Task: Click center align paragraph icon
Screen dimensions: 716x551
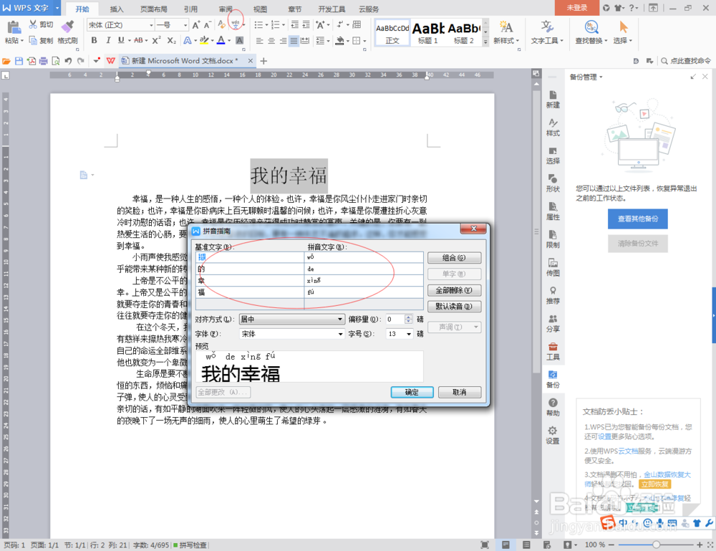Action: 271,41
